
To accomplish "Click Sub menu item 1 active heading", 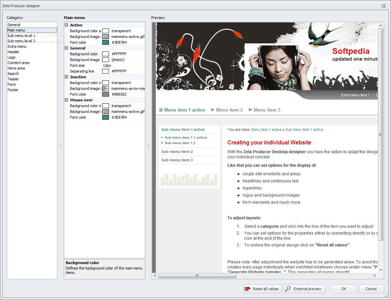I will (183, 129).
